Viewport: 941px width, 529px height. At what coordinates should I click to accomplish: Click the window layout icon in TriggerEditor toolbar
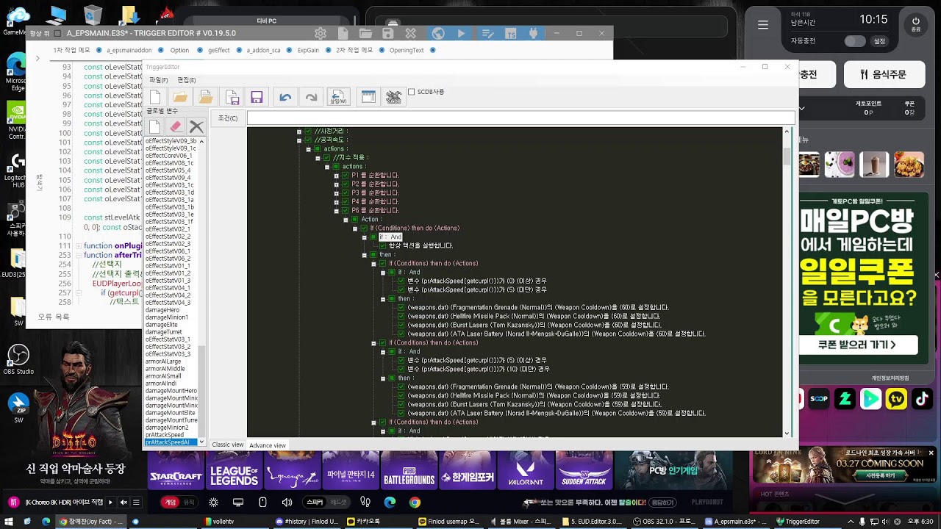pos(368,97)
